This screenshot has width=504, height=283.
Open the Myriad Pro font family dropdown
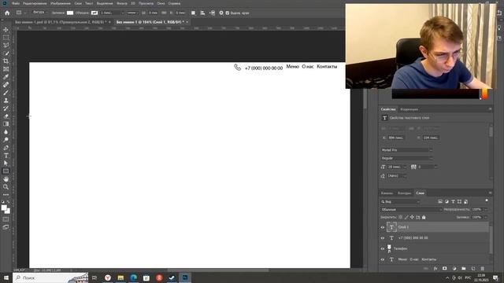point(406,150)
